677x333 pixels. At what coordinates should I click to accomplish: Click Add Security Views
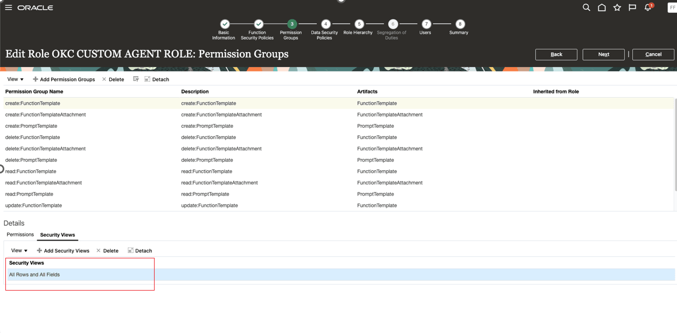(63, 251)
